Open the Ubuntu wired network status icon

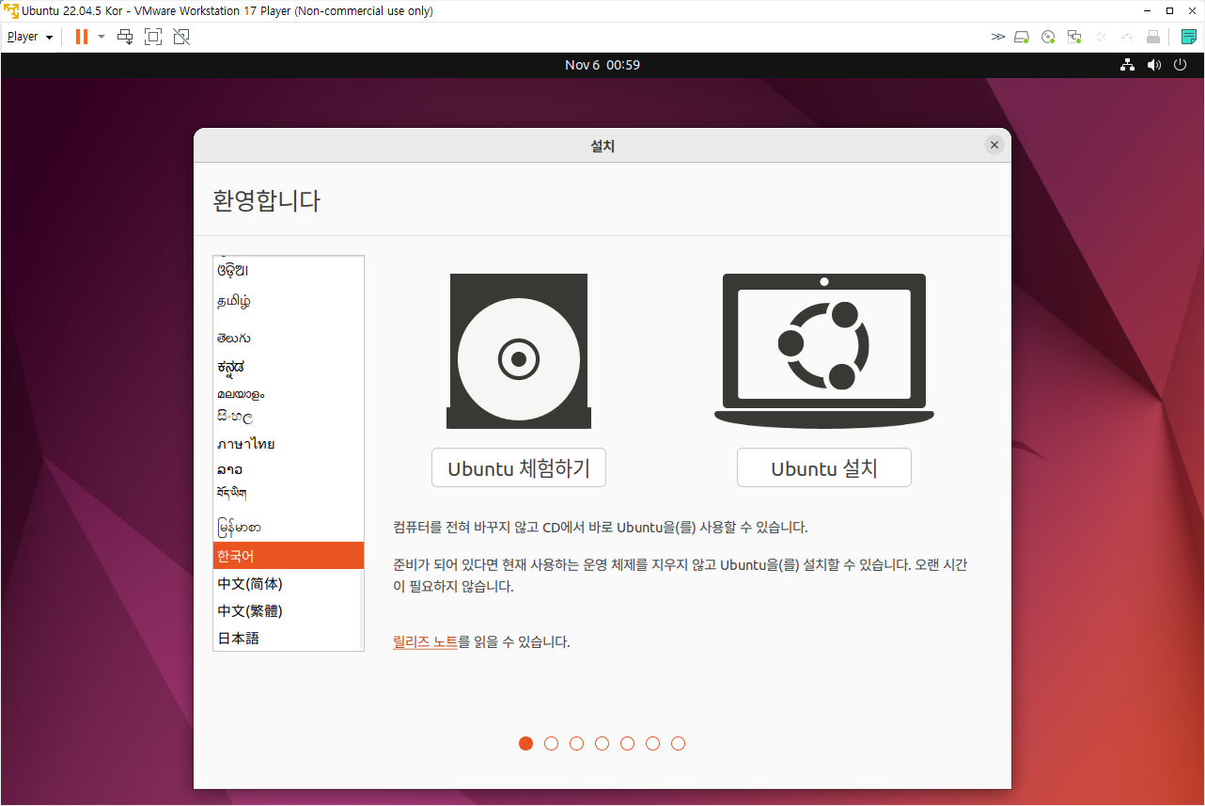pos(1127,65)
